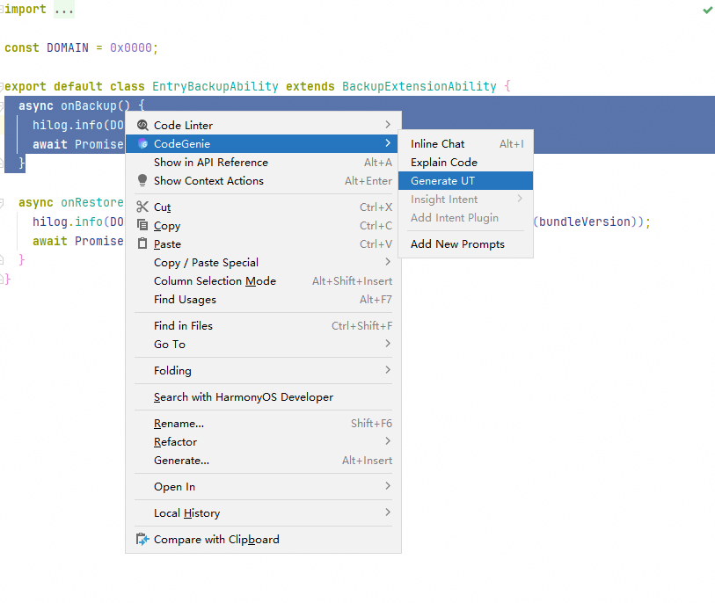The width and height of the screenshot is (715, 603).
Task: Open Inline Chat from the submenu
Action: 437,144
